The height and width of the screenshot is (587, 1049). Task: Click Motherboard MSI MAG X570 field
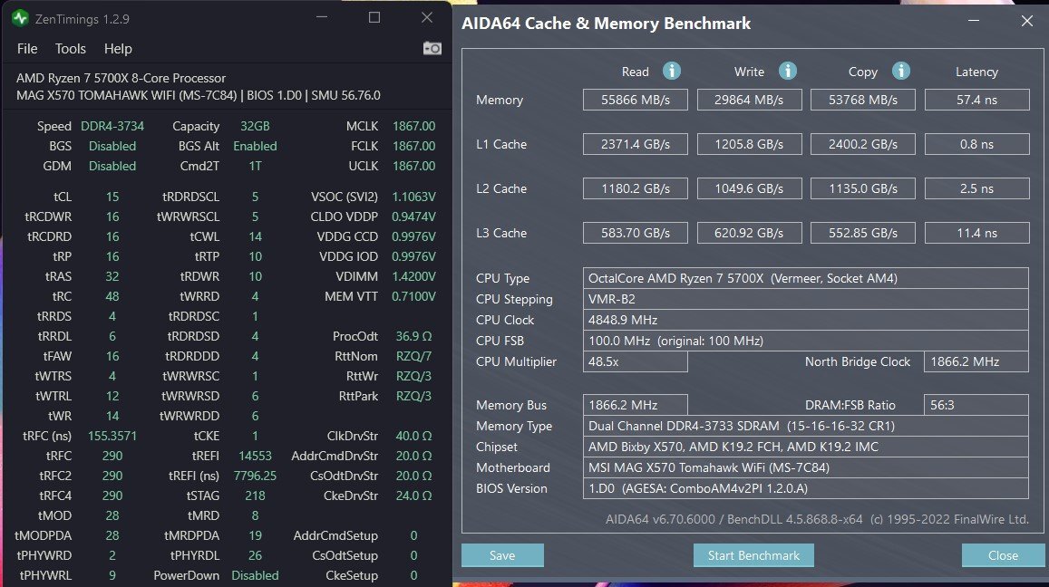click(x=805, y=467)
